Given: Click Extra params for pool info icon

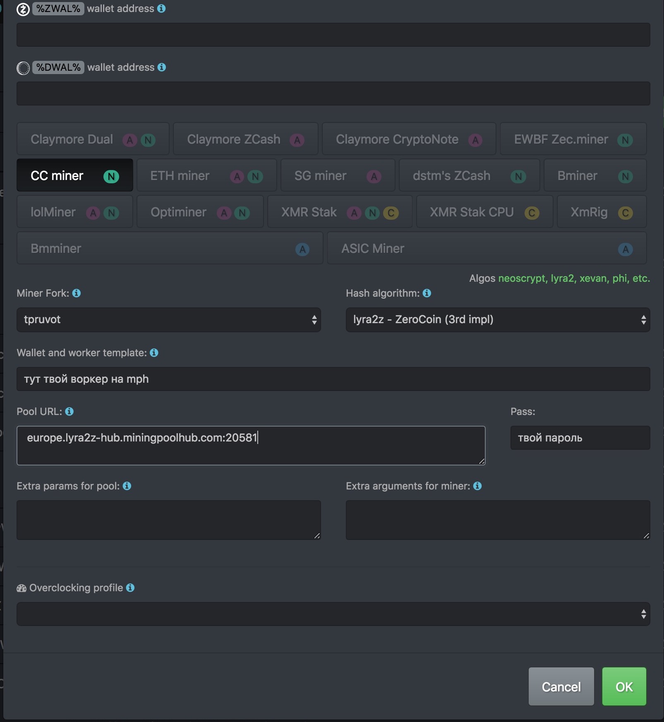Looking at the screenshot, I should pos(127,486).
